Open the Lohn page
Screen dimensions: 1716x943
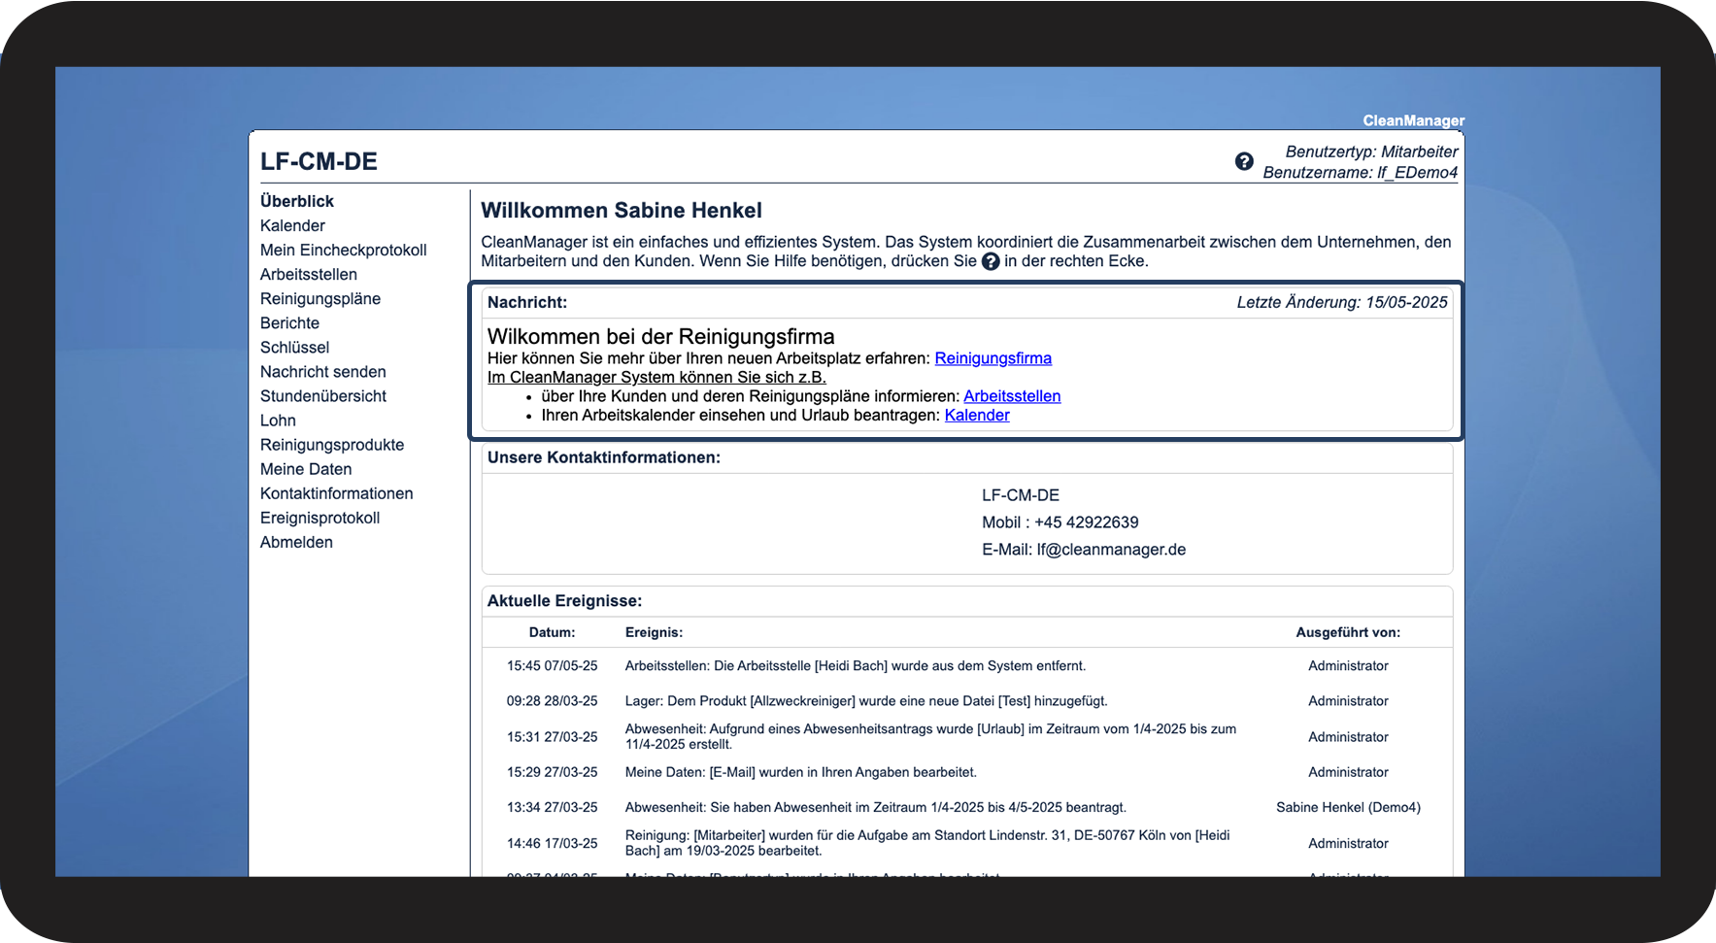[x=278, y=420]
